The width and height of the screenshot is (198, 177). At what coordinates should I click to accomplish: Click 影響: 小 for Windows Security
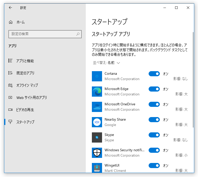tap(181, 155)
